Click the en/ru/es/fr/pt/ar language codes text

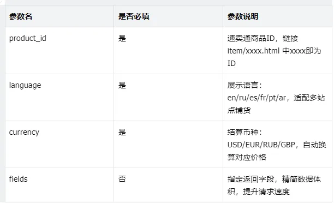257,98
